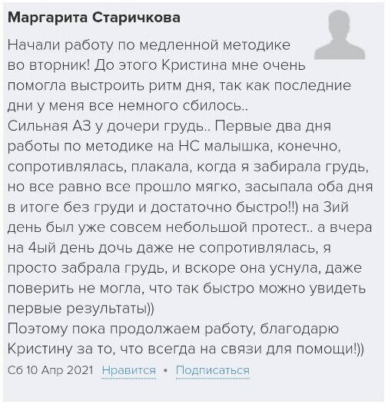Click the text 'Сильная АЗ у дочери грудь'
Image resolution: width=388 pixels, height=404 pixels.
point(108,126)
